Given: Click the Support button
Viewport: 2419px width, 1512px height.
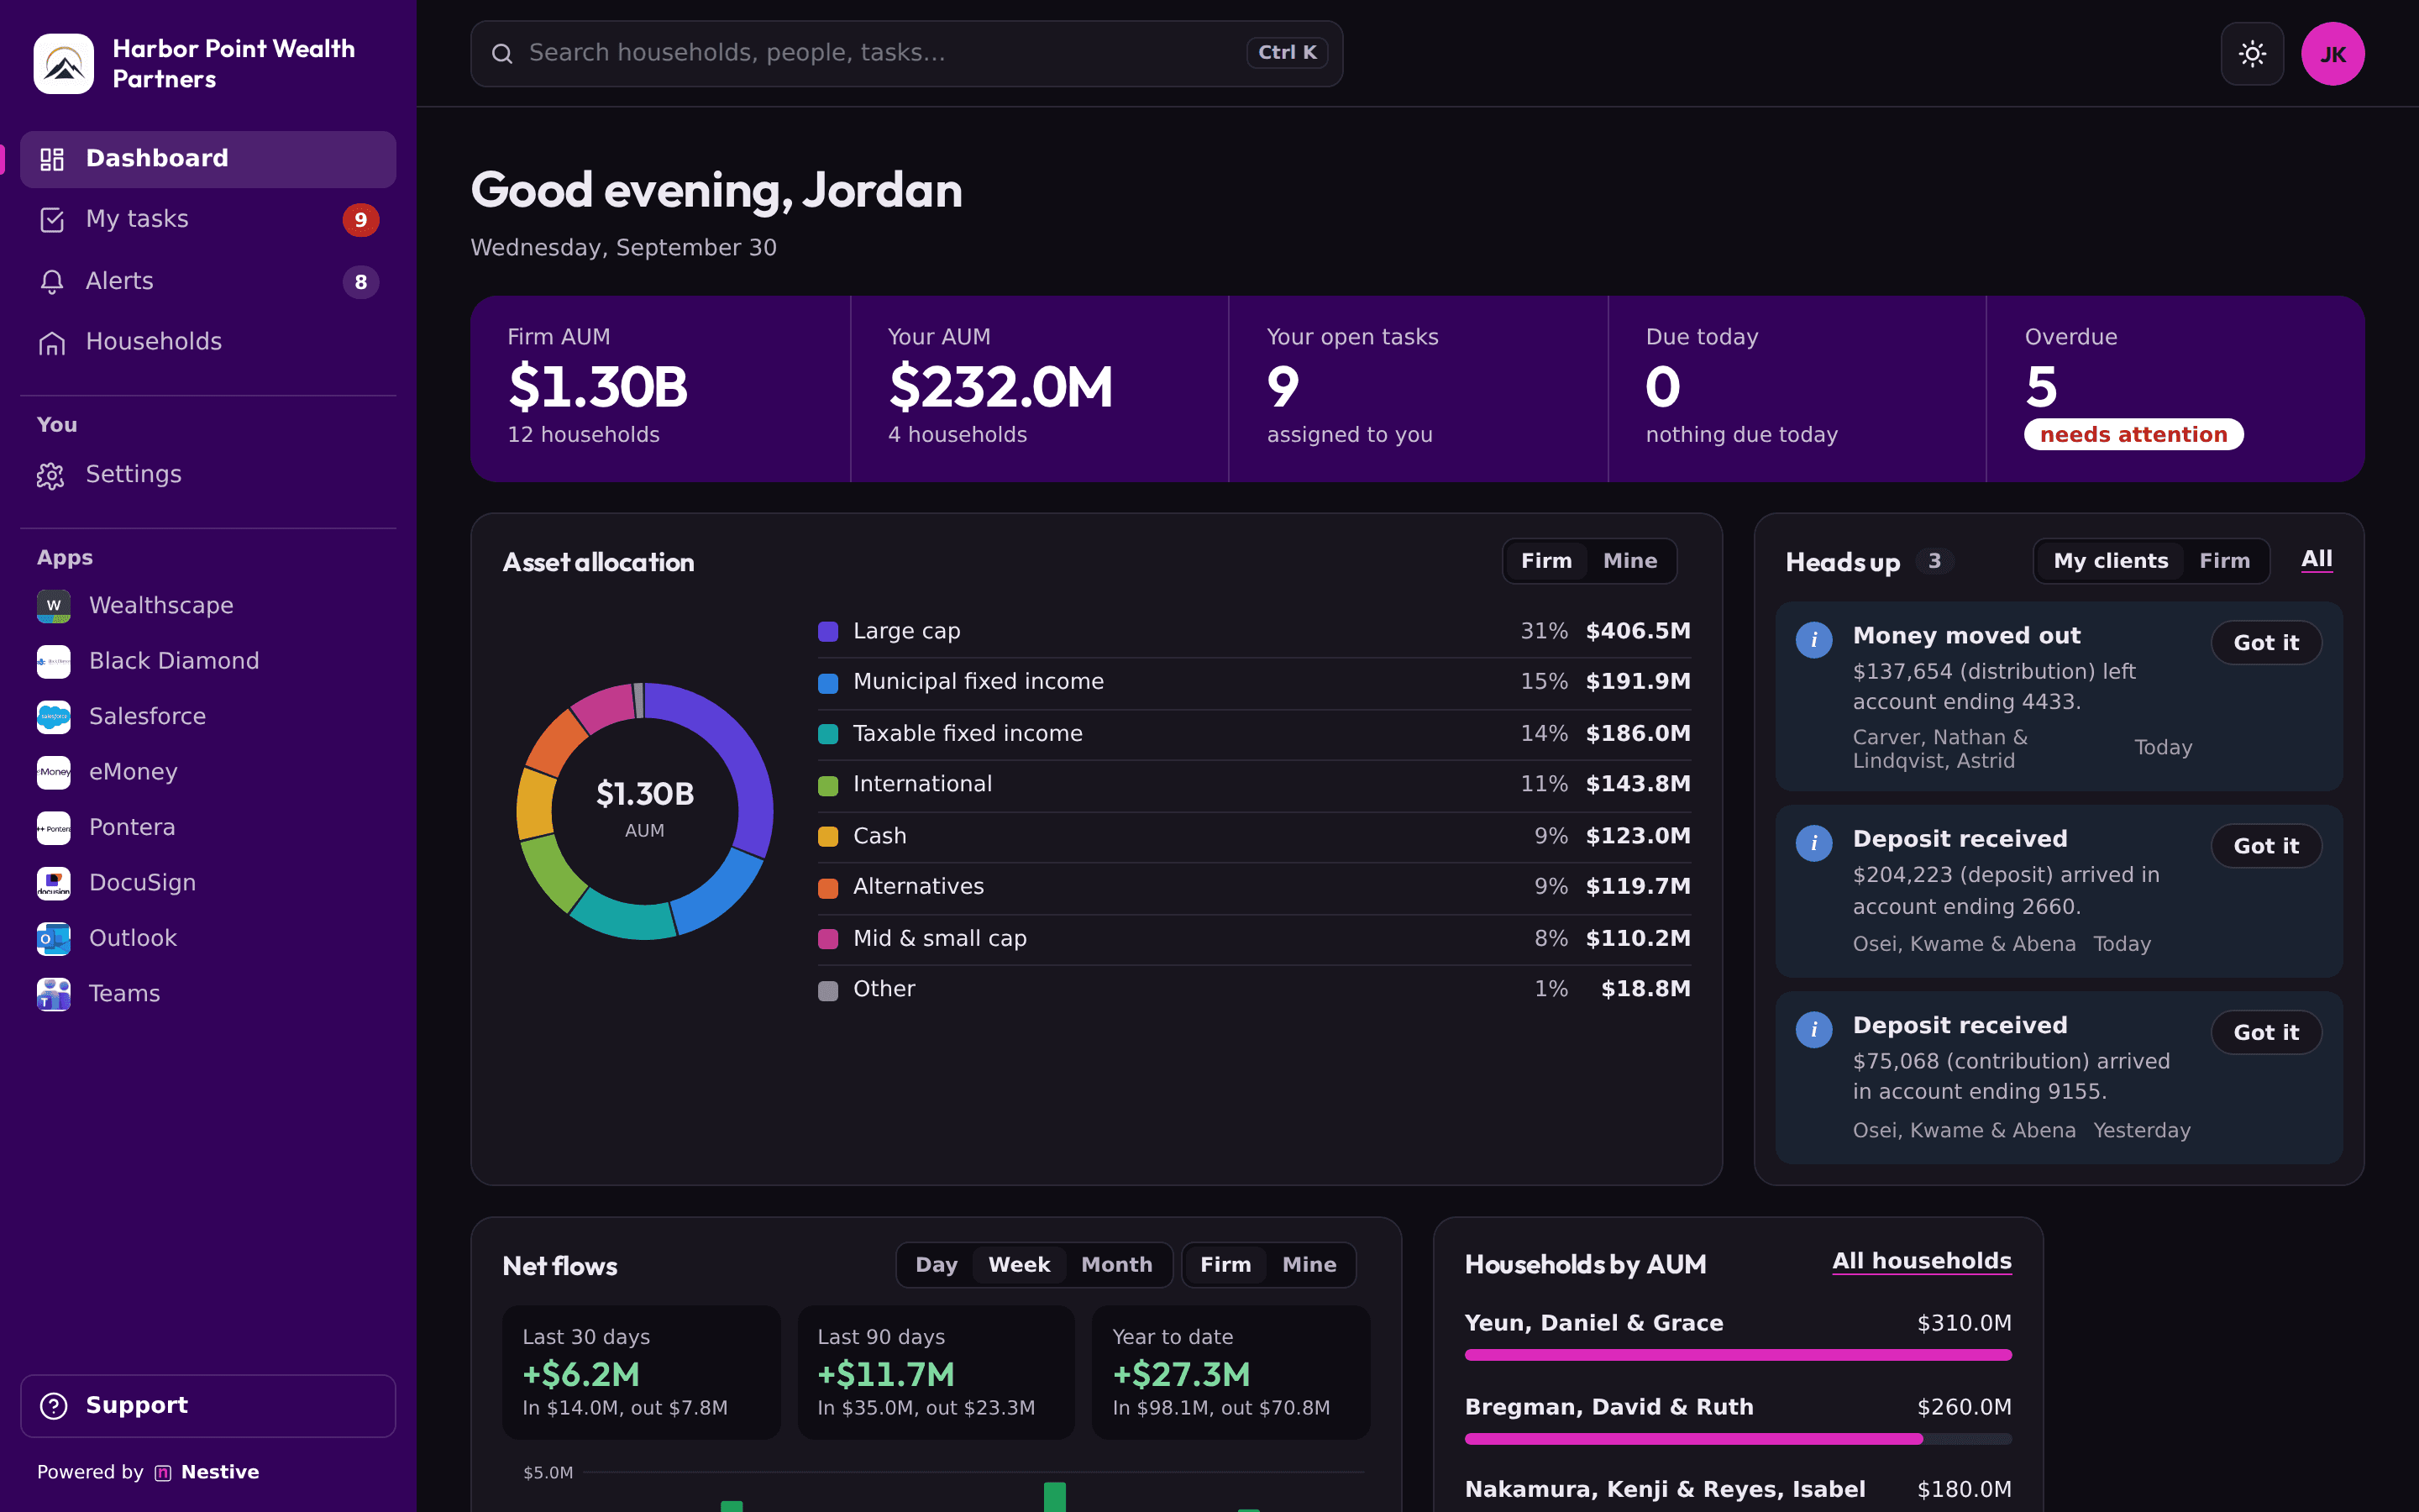Looking at the screenshot, I should (x=208, y=1405).
